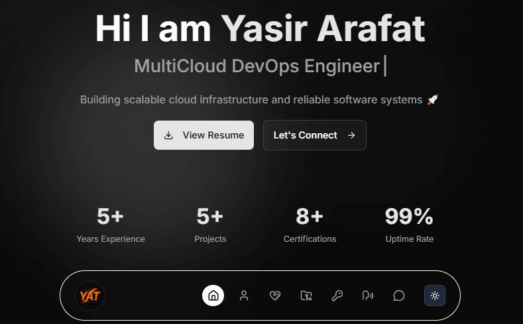Click the Yasir Arafat heading
The width and height of the screenshot is (523, 324).
pyautogui.click(x=261, y=29)
